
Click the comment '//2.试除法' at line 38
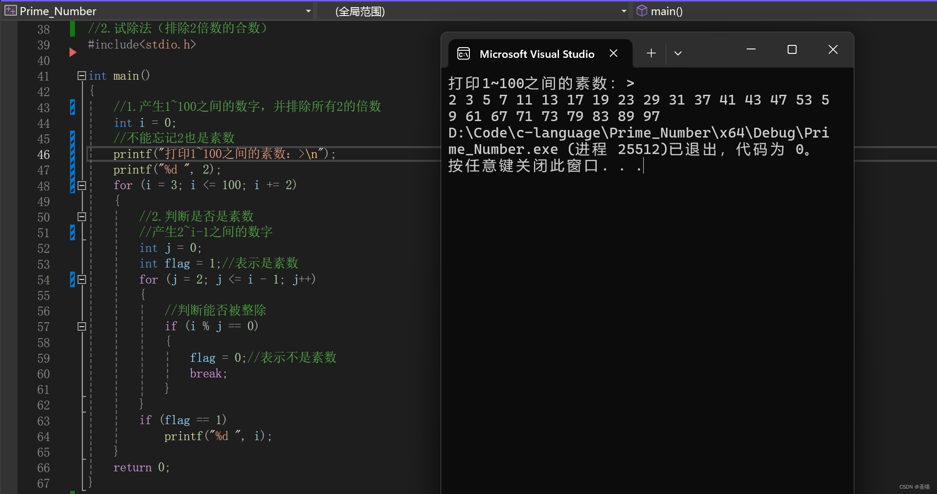(178, 28)
